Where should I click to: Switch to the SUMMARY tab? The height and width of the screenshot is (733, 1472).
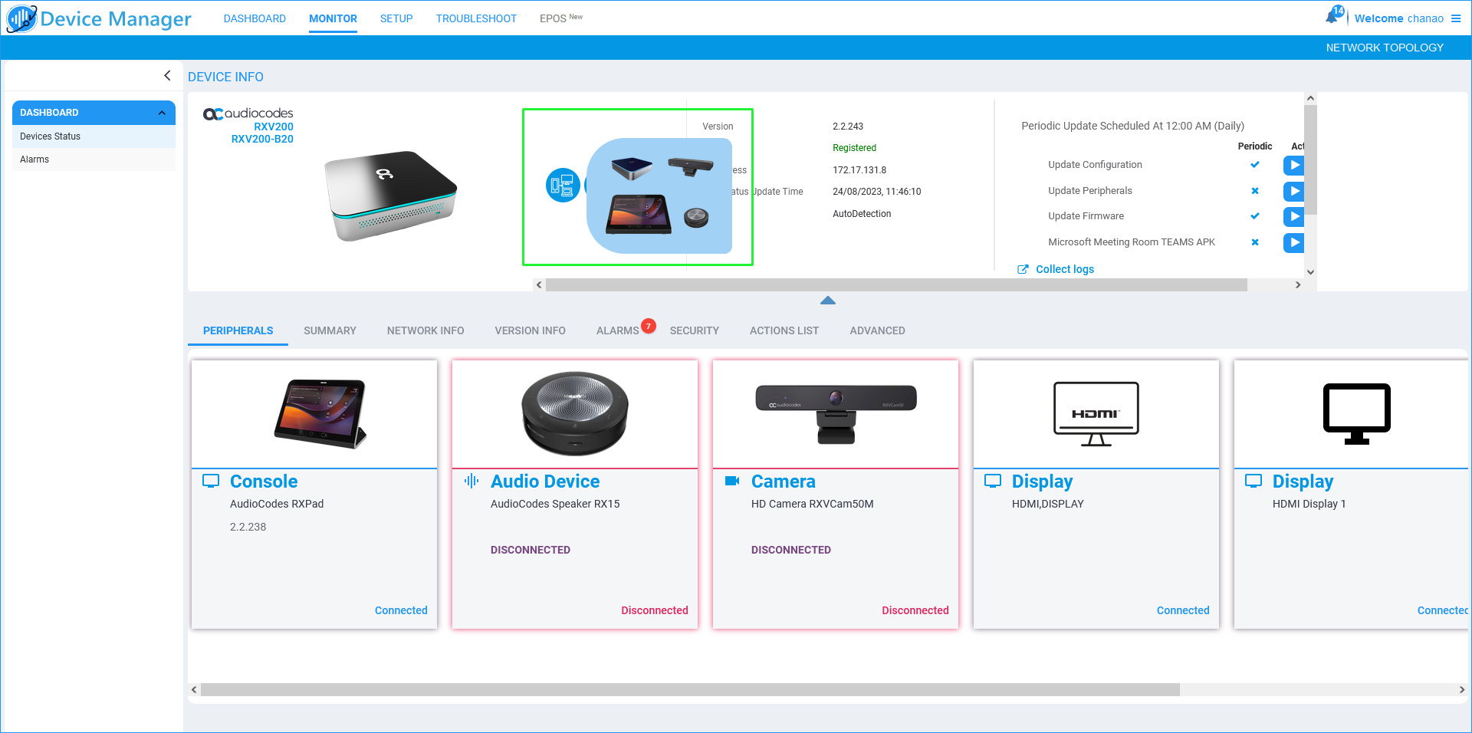(330, 330)
